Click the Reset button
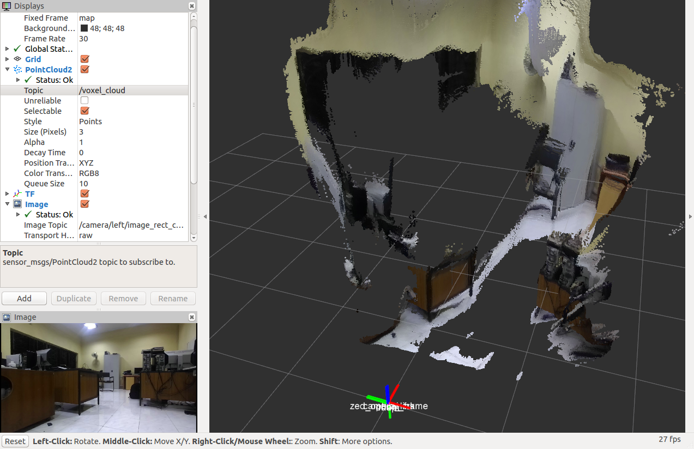694x449 pixels. point(15,441)
